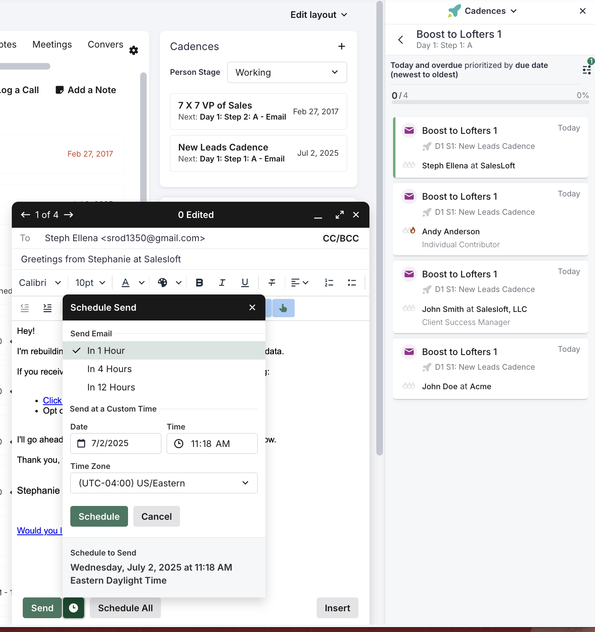Open the 10pt font size dropdown
This screenshot has height=632, width=595.
(90, 283)
